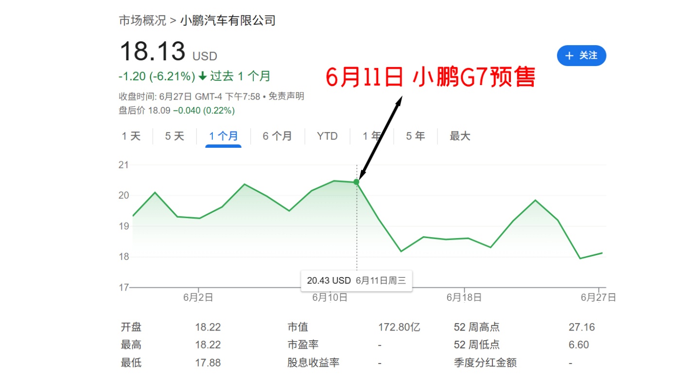Select the 1 个月 range tab

click(x=224, y=136)
